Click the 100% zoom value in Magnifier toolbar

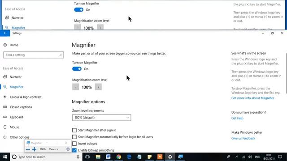click(x=43, y=149)
